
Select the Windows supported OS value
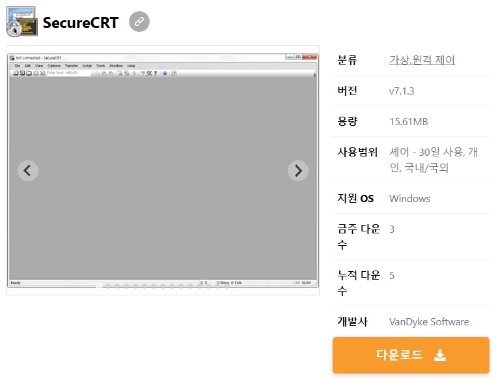[409, 199]
